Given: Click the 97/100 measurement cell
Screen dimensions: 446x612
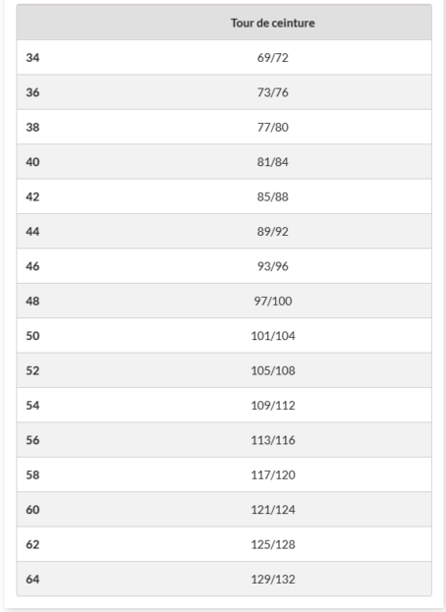Looking at the screenshot, I should [273, 301].
